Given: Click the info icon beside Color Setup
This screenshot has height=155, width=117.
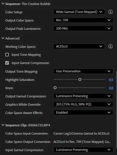Looking at the screenshot, I should point(111,12).
